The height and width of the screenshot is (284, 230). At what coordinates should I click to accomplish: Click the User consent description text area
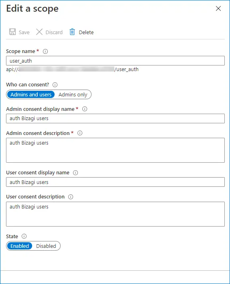tap(115, 214)
